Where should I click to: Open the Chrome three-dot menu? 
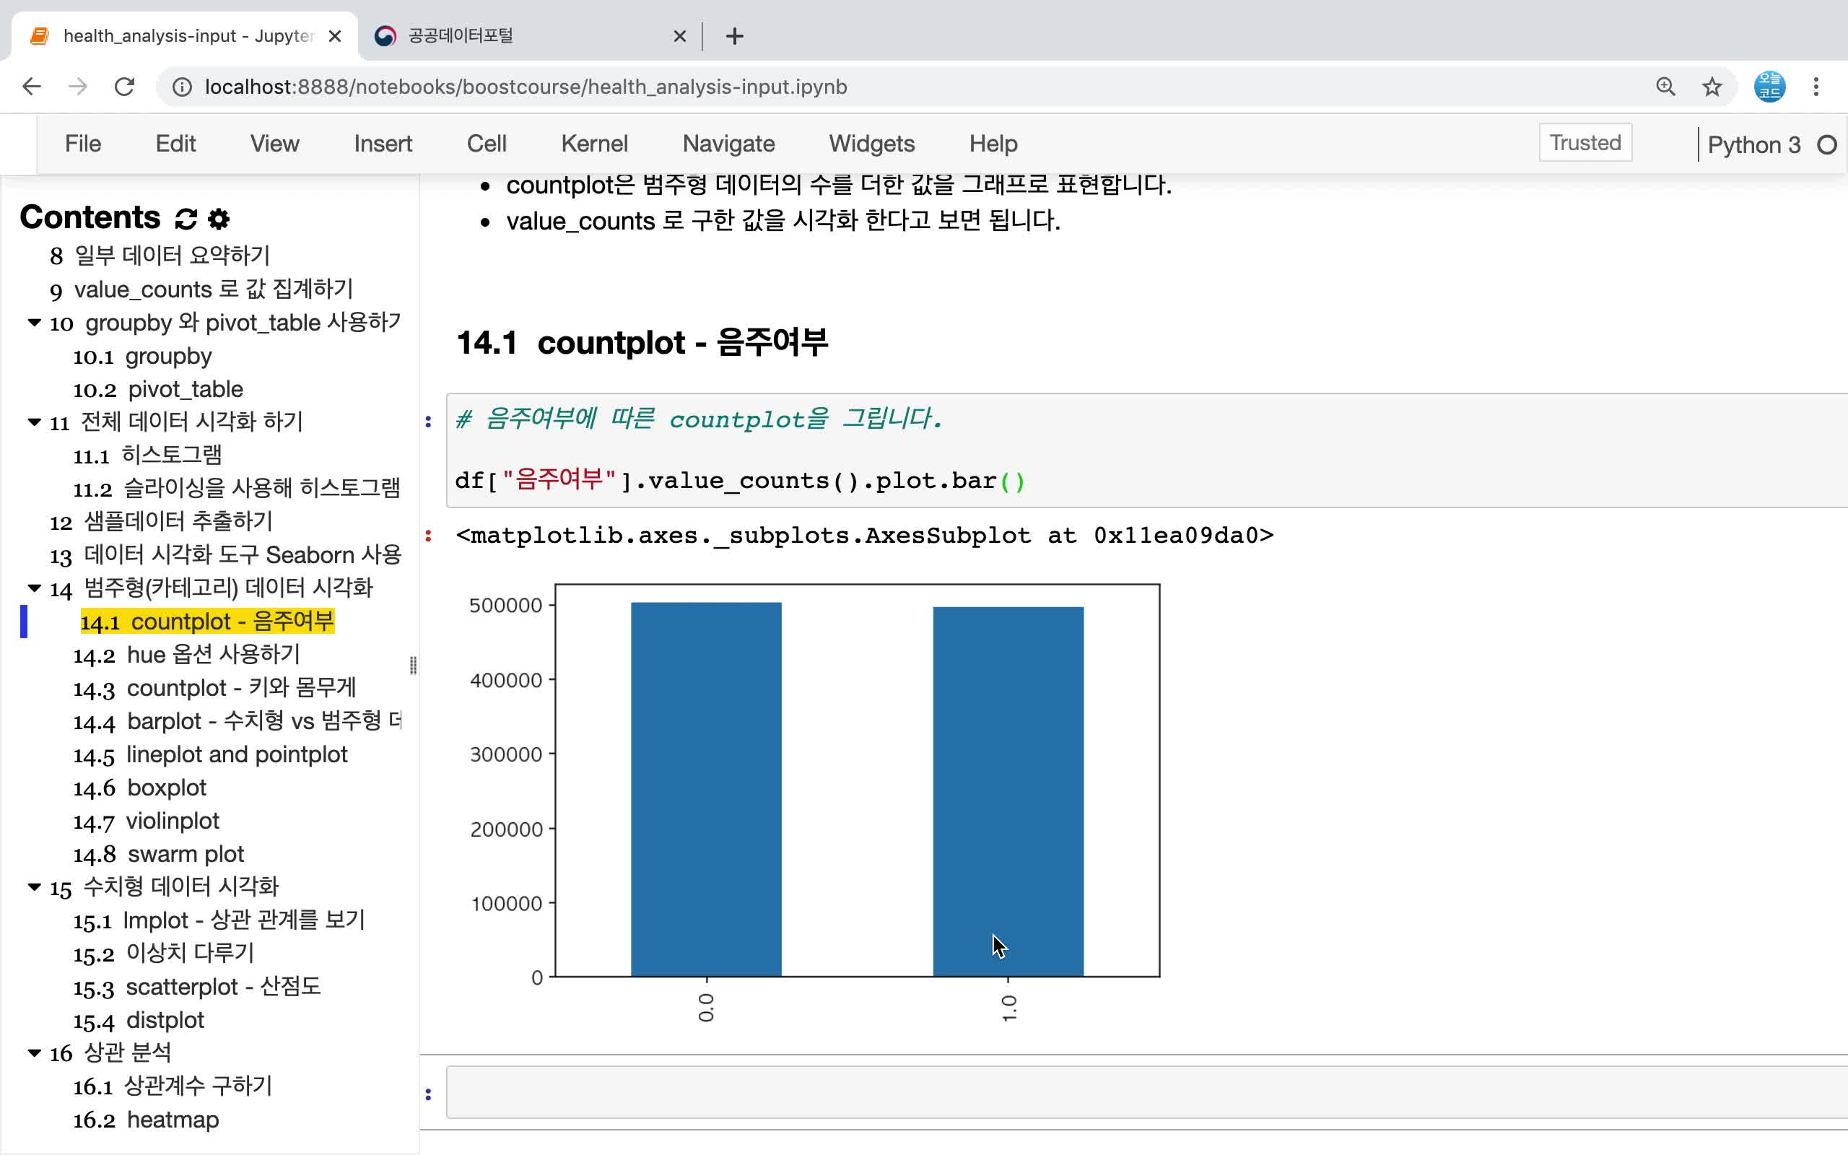click(1816, 87)
